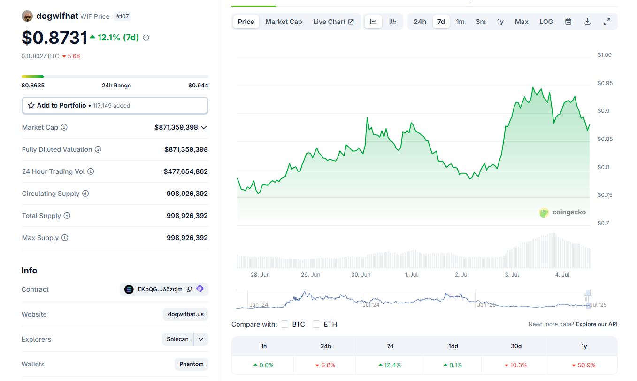Image resolution: width=637 pixels, height=381 pixels.
Task: Set chart range to 7d
Action: tap(441, 22)
